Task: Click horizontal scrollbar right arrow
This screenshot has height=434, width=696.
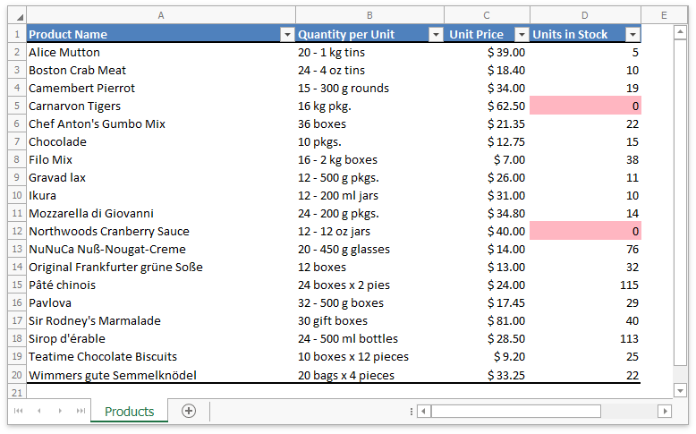Action: coord(665,412)
